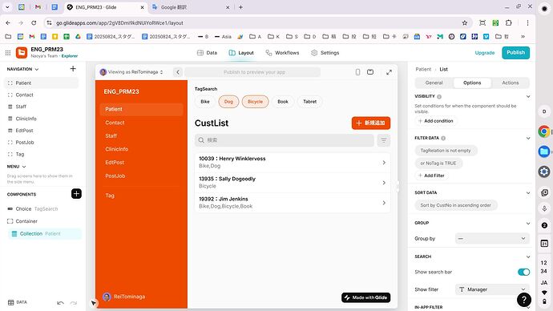Toggle the Bike tag chip
553x311 pixels.
[205, 102]
